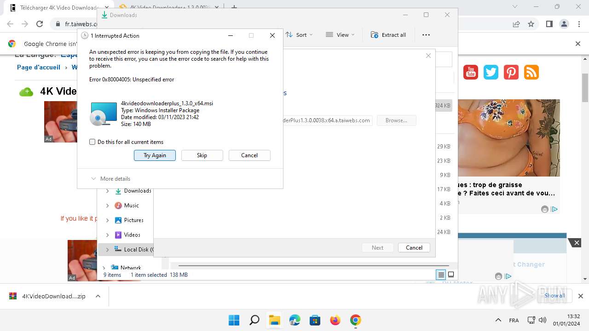Expand the Downloads tree node

(108, 191)
